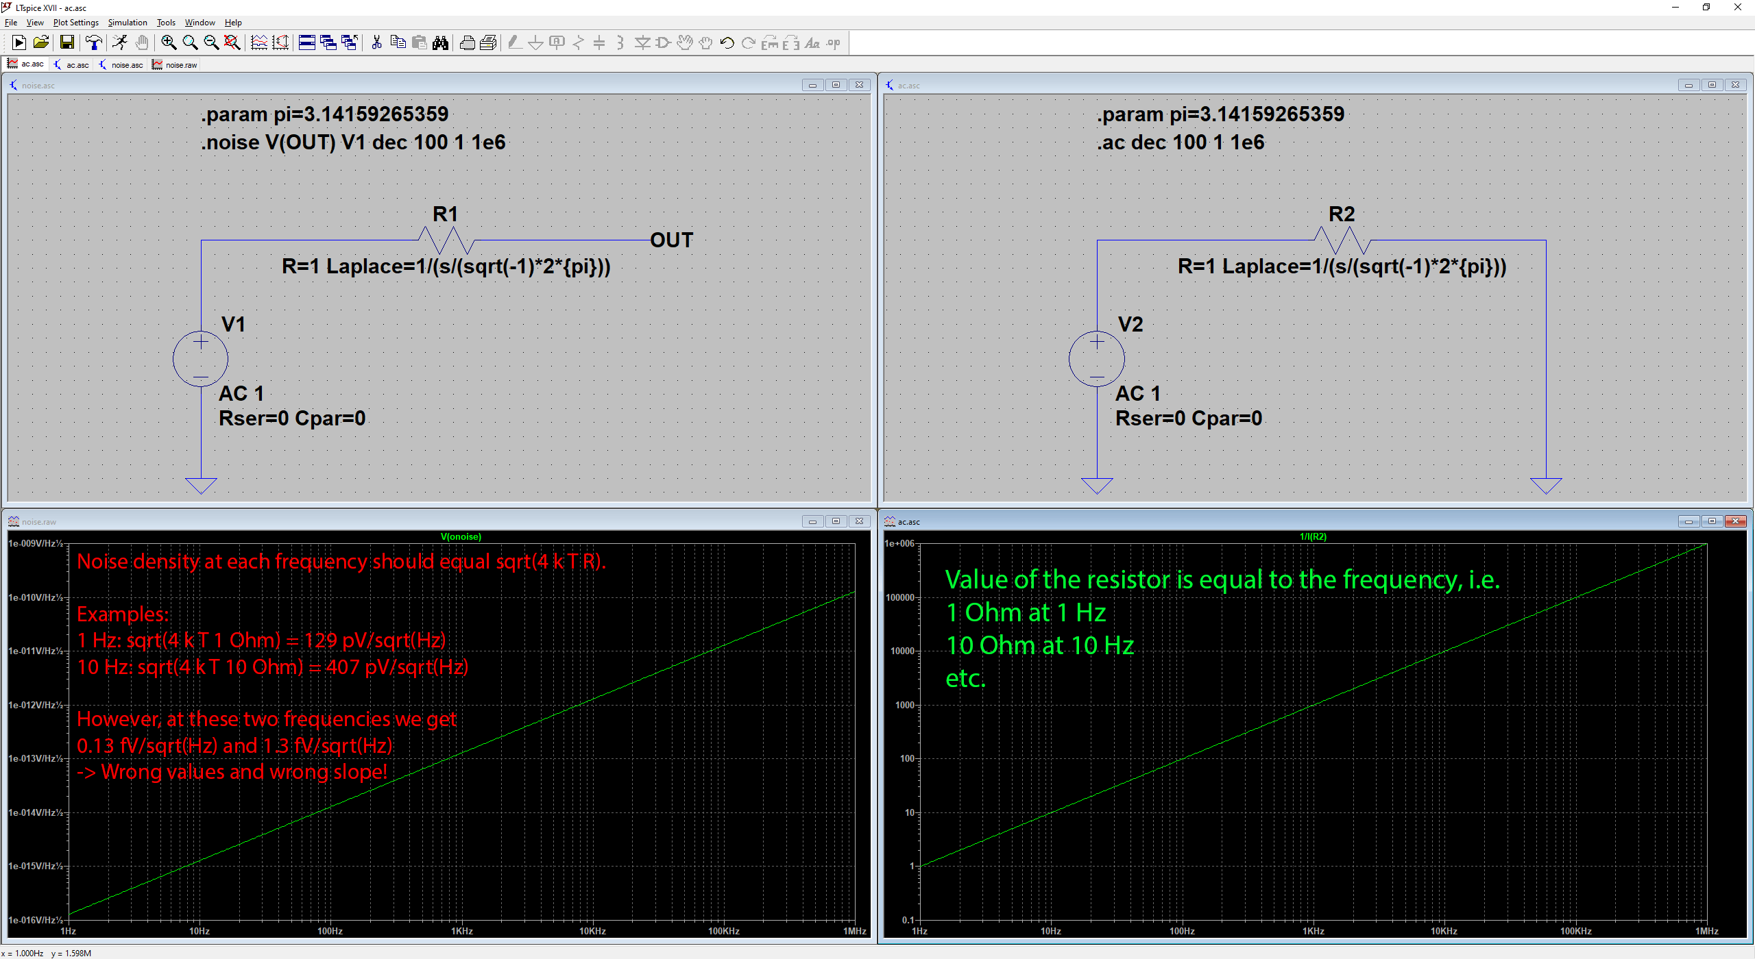Select the V(onoise) trace label
The height and width of the screenshot is (959, 1755).
pyautogui.click(x=461, y=537)
